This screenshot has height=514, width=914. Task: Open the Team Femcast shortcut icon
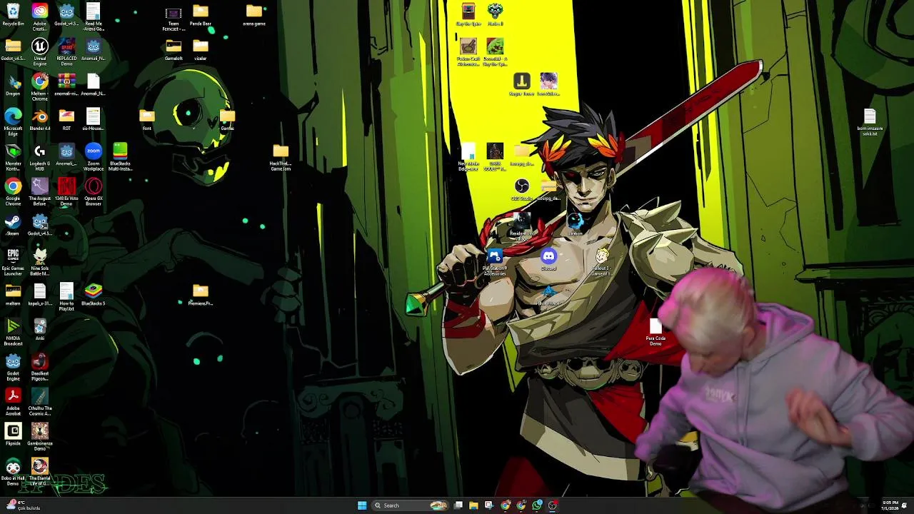click(x=174, y=17)
